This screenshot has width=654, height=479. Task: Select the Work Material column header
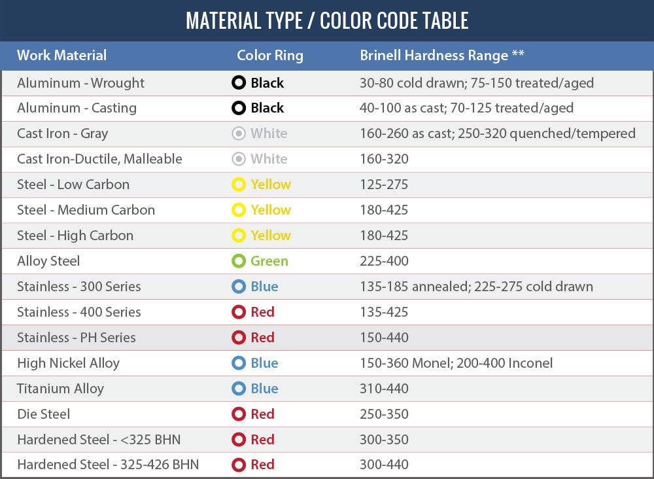[x=61, y=55]
